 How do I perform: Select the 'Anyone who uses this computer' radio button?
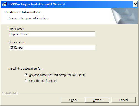(26, 75)
